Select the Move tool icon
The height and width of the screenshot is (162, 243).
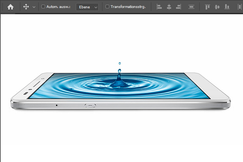(26, 7)
